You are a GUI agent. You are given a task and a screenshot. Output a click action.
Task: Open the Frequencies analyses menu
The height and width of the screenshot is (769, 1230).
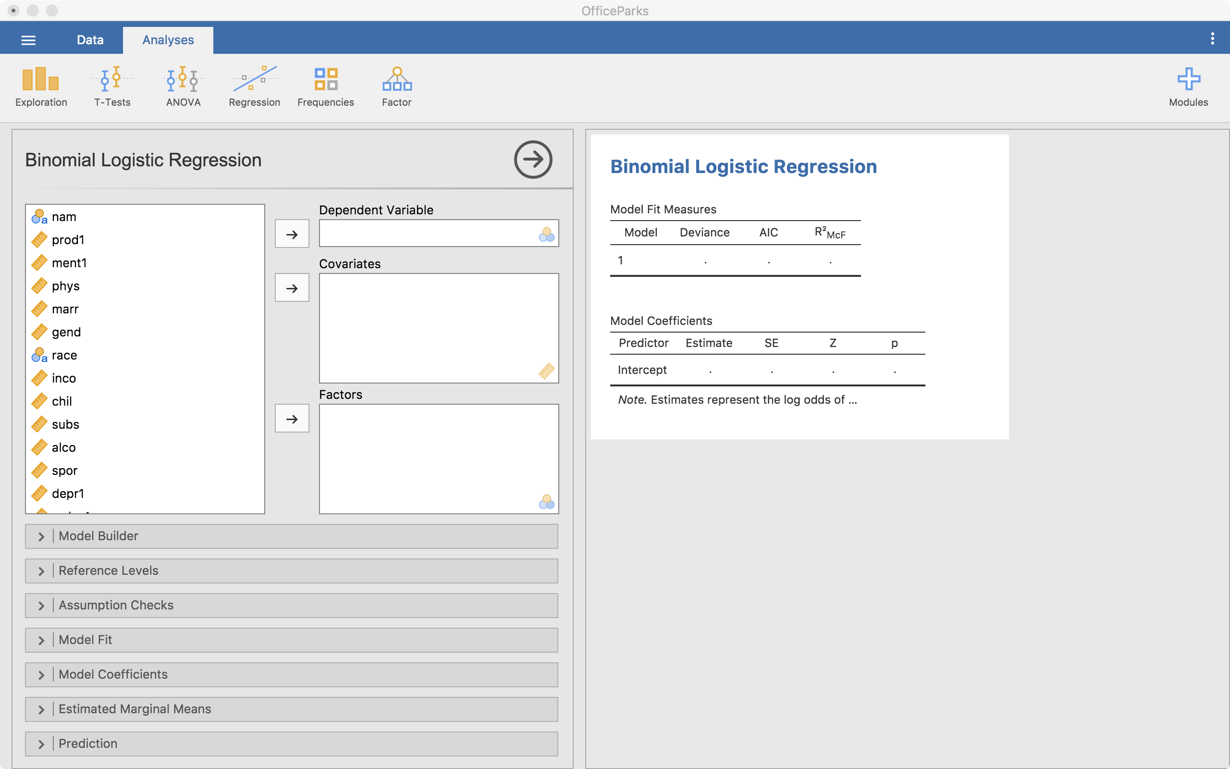click(x=325, y=87)
